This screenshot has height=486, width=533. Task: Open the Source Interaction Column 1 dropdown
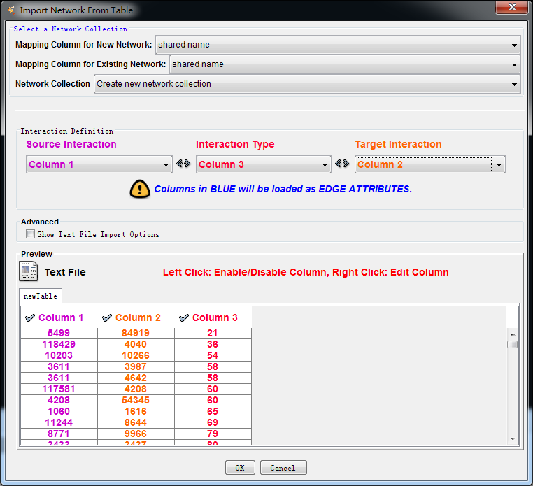(x=99, y=164)
